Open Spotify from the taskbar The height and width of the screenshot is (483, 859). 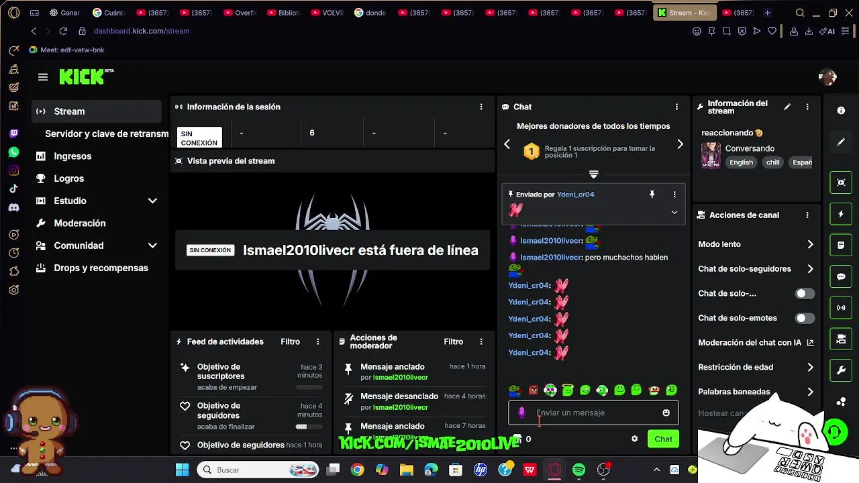pyautogui.click(x=579, y=470)
